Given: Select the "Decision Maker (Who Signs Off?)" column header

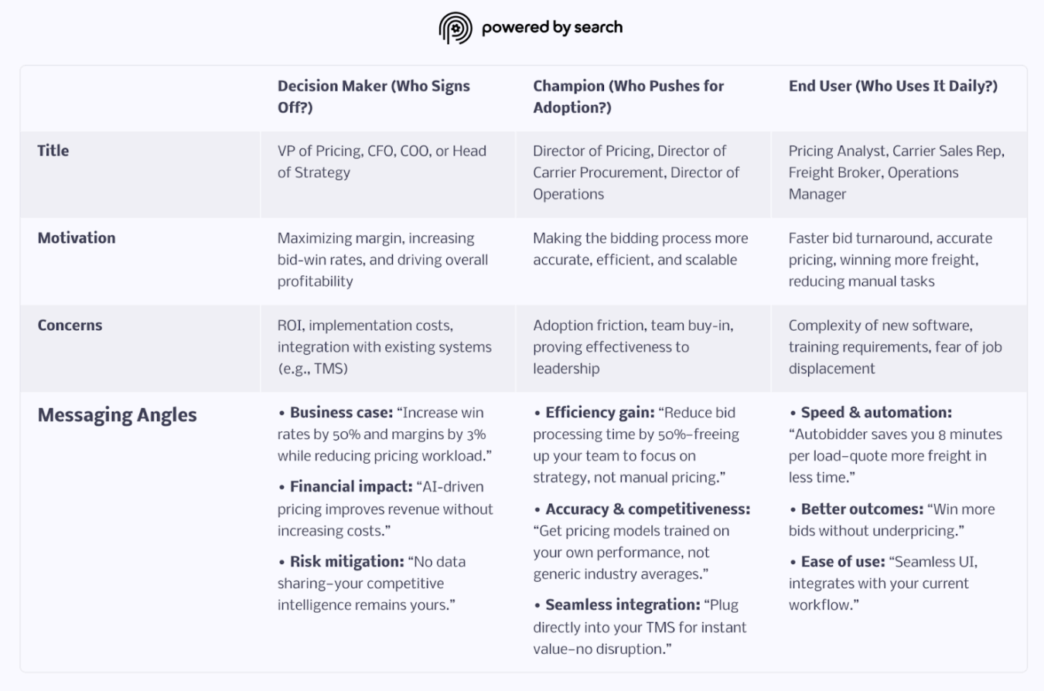Looking at the screenshot, I should [x=374, y=97].
